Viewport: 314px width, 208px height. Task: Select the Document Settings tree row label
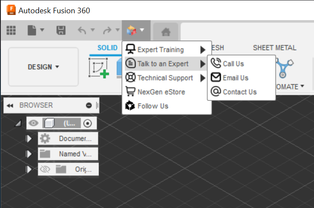75,138
